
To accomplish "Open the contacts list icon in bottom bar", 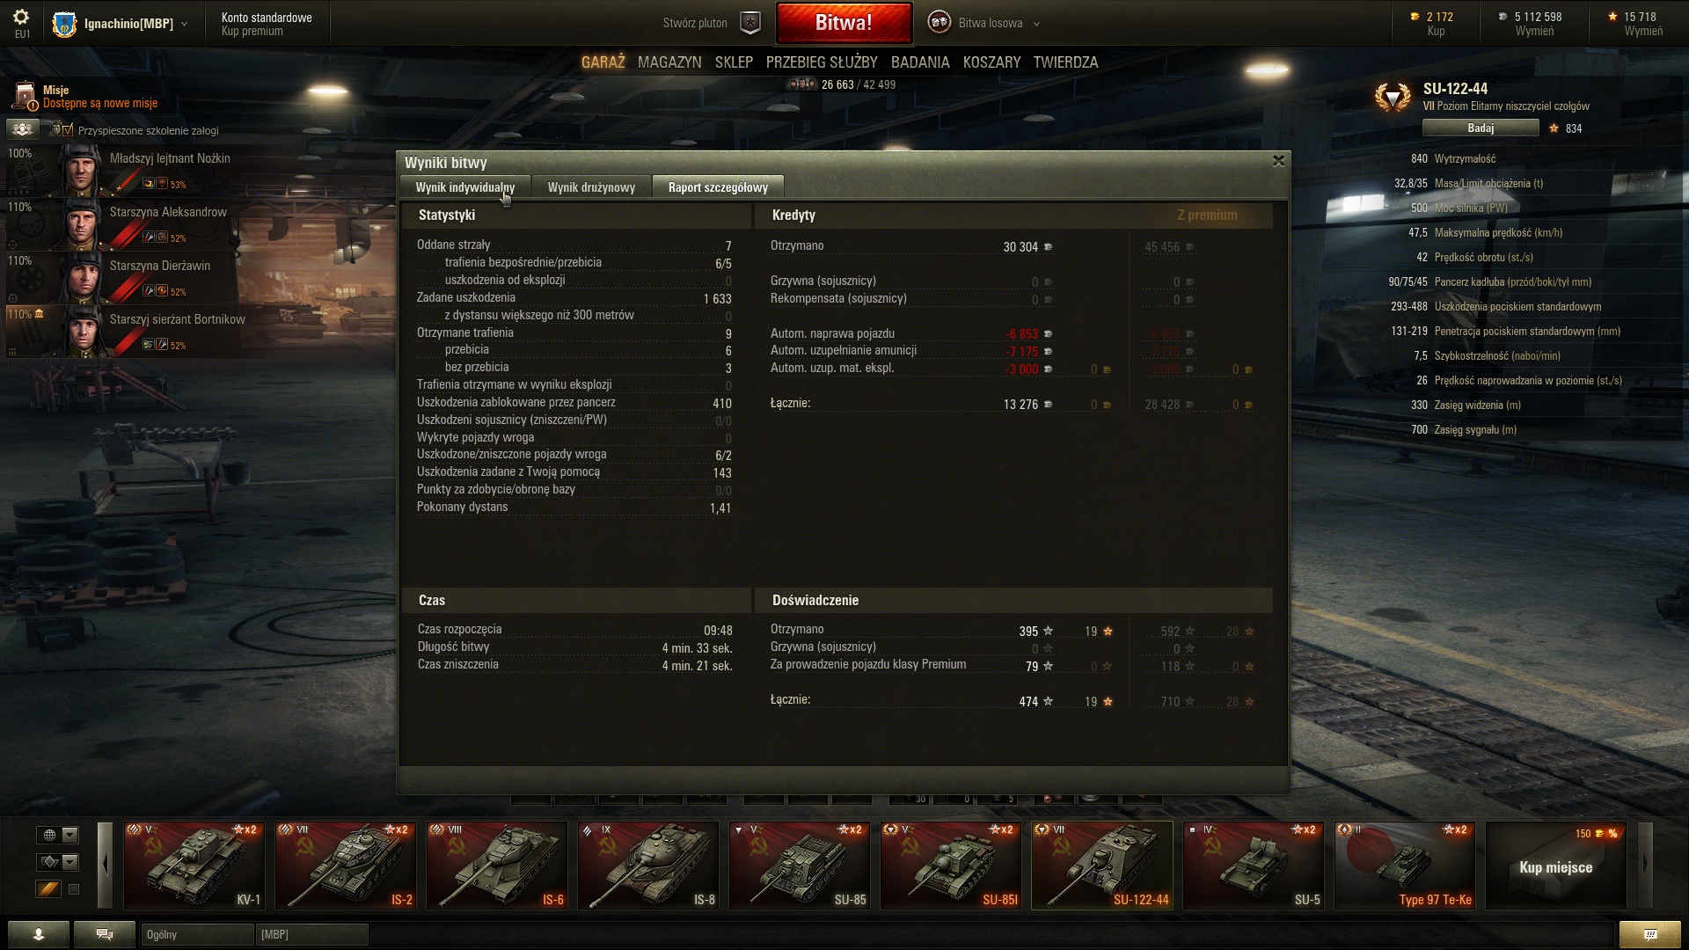I will pyautogui.click(x=38, y=934).
